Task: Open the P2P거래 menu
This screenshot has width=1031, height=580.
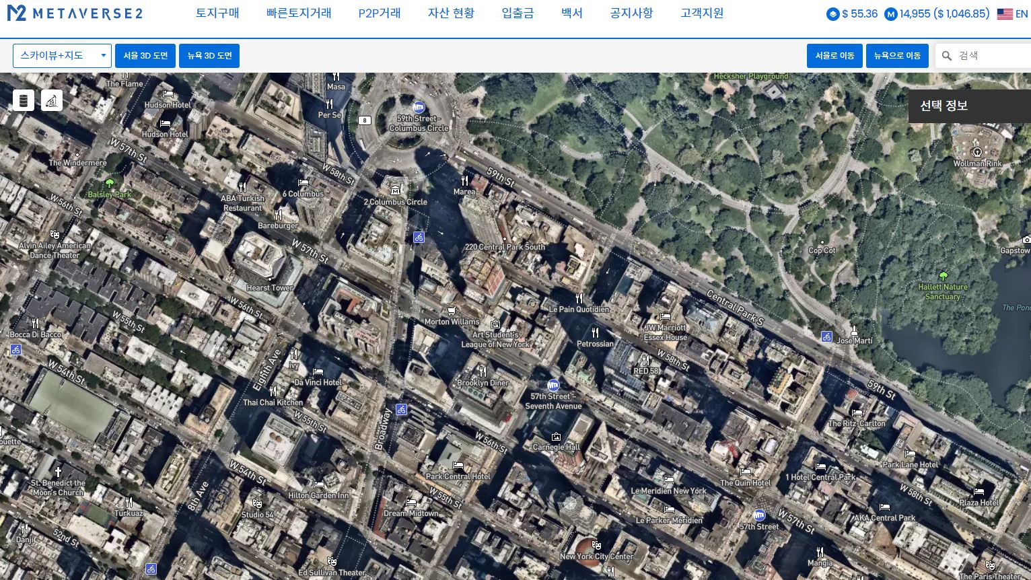Action: coord(380,13)
